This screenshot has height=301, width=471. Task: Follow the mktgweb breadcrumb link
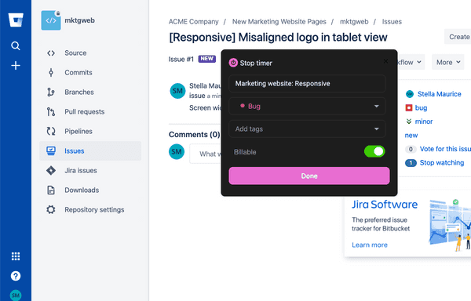coord(354,22)
